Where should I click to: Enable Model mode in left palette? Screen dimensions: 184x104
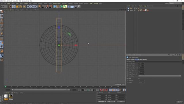pos(2,16)
